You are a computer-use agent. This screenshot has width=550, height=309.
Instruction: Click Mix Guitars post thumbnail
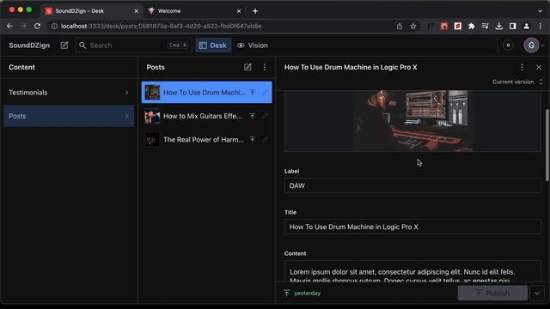[x=152, y=116]
